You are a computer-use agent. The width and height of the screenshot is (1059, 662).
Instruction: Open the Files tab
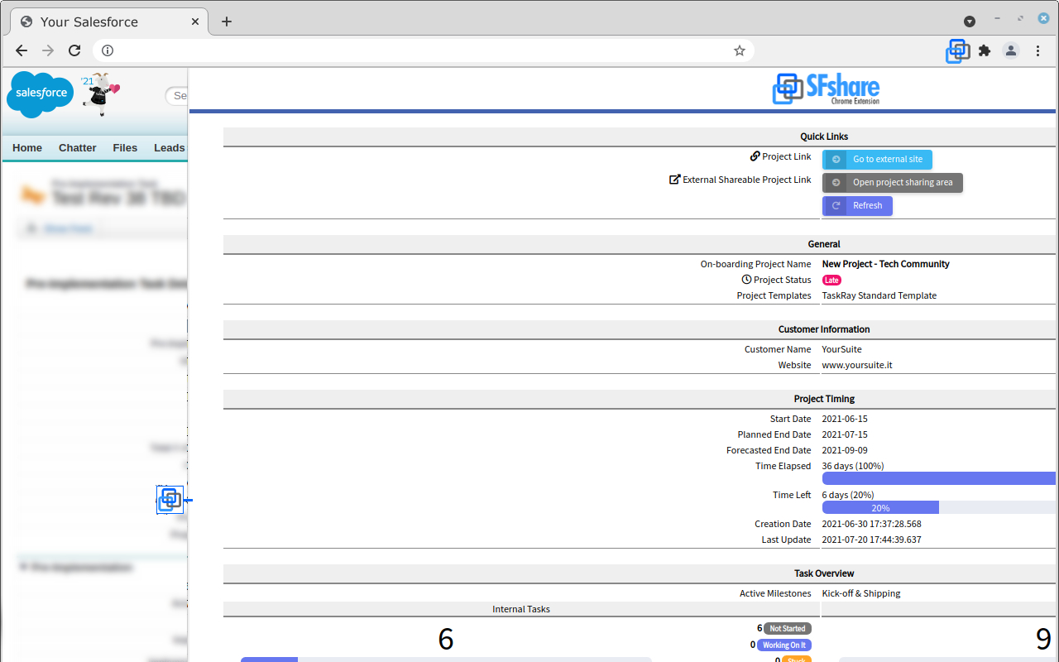point(125,148)
